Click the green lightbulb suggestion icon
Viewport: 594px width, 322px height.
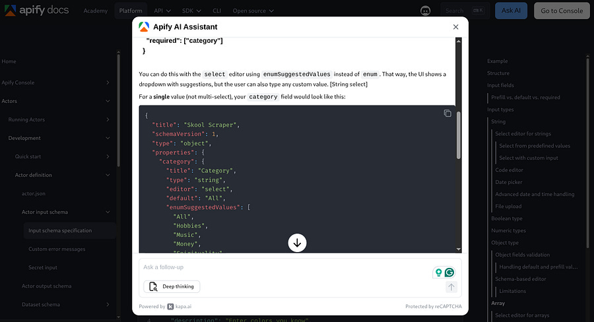click(x=438, y=272)
